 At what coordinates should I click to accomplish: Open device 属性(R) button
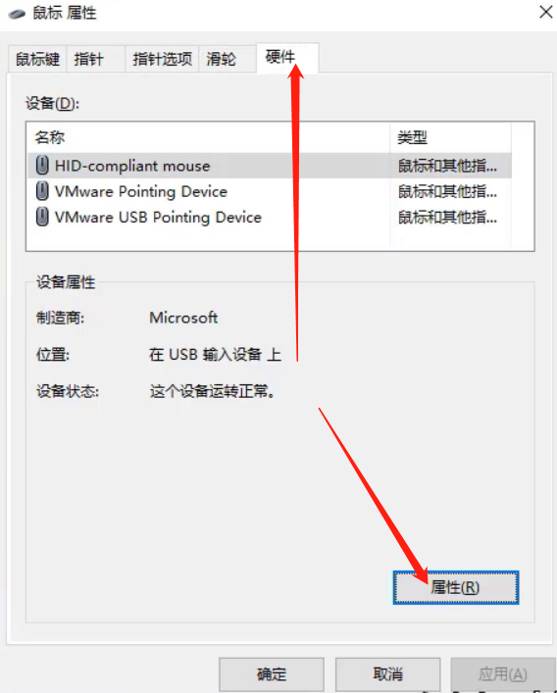(x=456, y=587)
